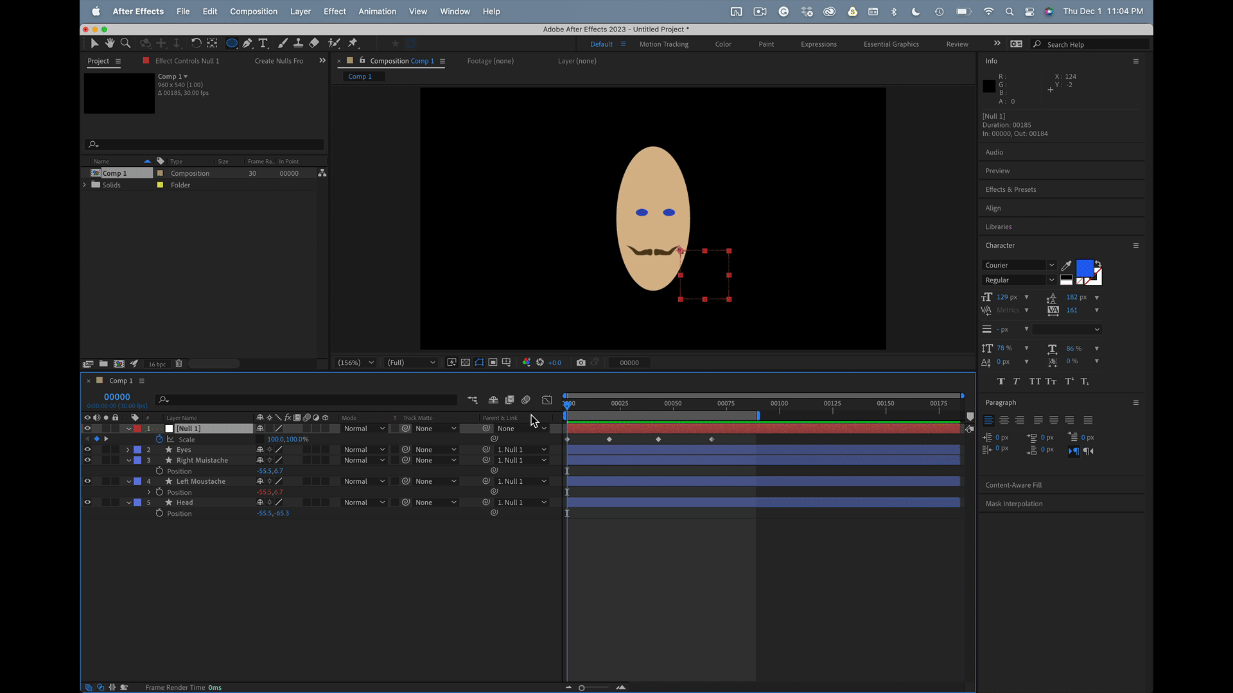Open the Effects & Presets panel

[x=1011, y=189]
